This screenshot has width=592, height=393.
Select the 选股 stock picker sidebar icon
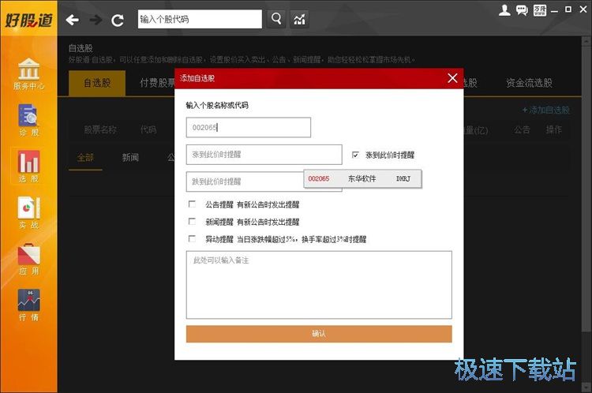28,167
